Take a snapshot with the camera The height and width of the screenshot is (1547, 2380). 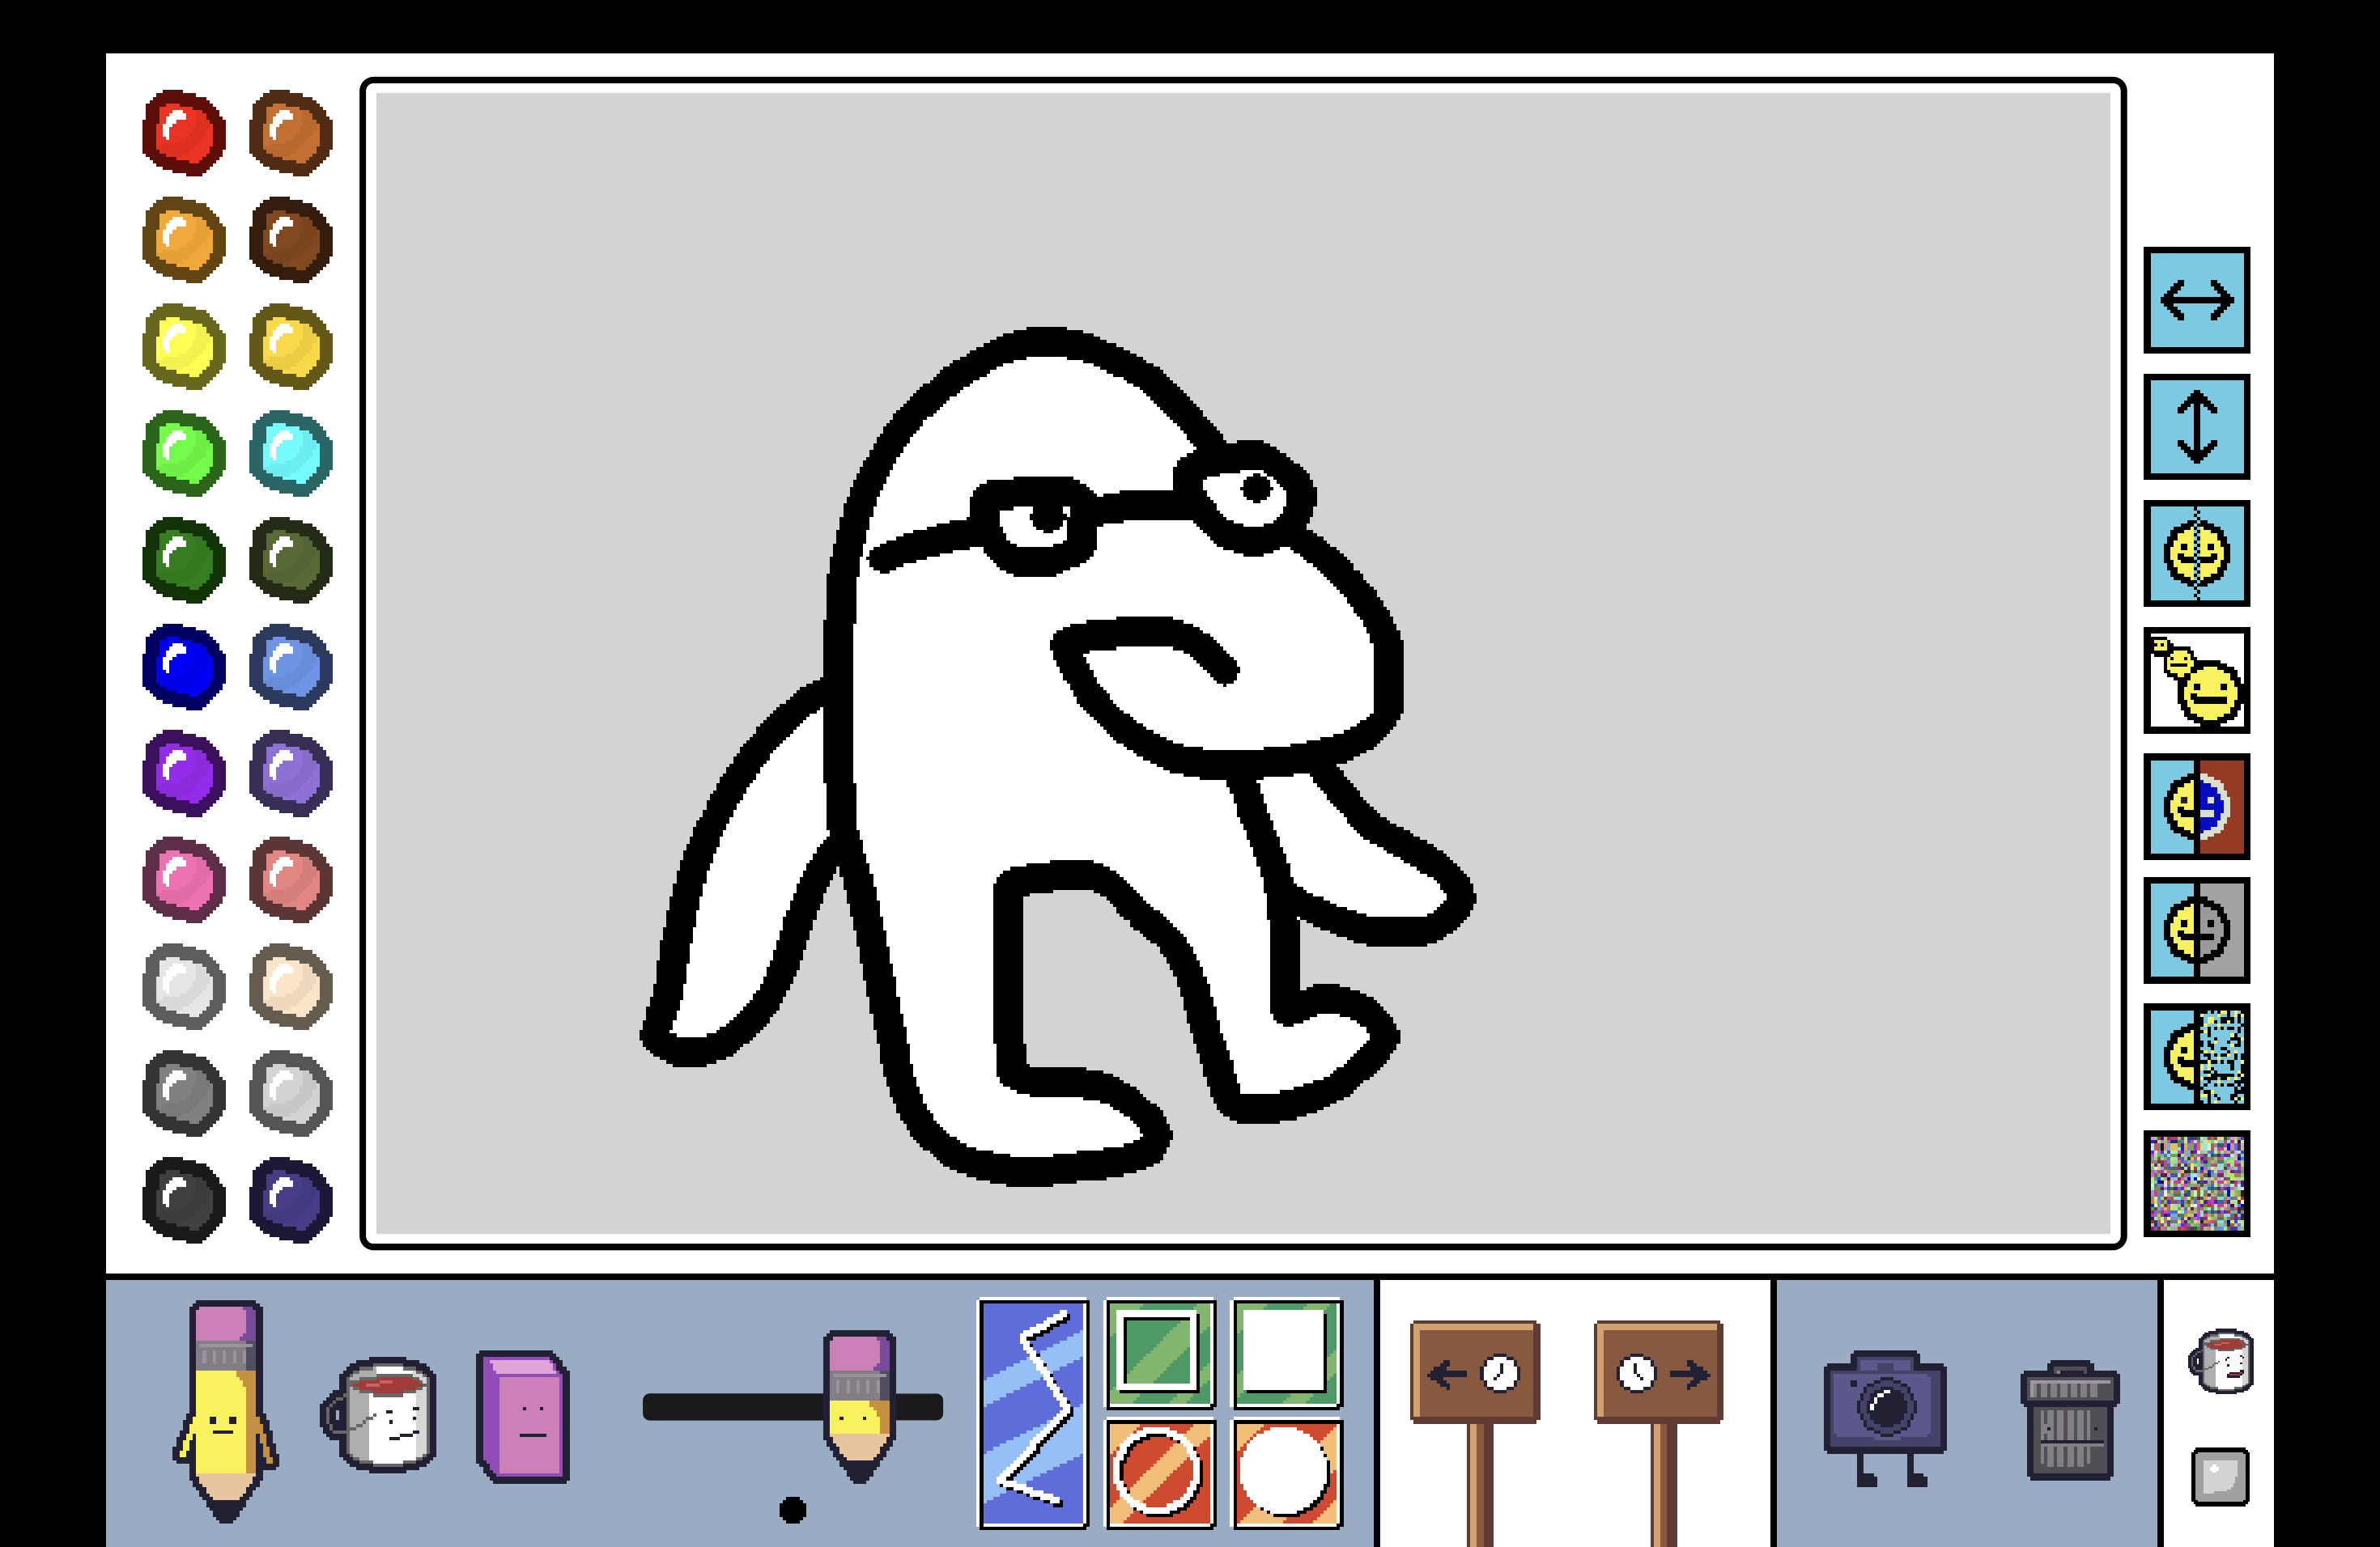click(x=1885, y=1417)
